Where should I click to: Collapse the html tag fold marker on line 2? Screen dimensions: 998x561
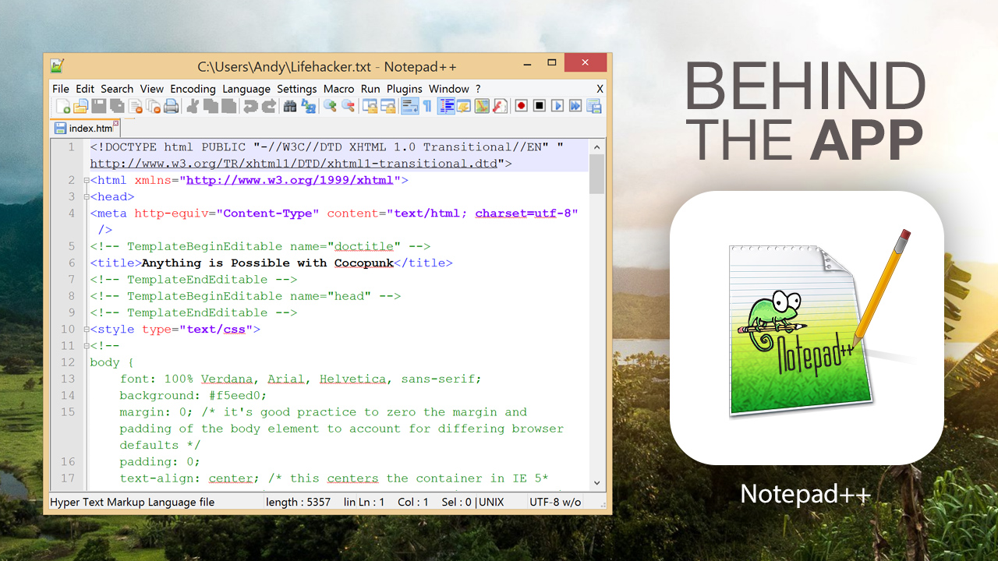click(87, 181)
